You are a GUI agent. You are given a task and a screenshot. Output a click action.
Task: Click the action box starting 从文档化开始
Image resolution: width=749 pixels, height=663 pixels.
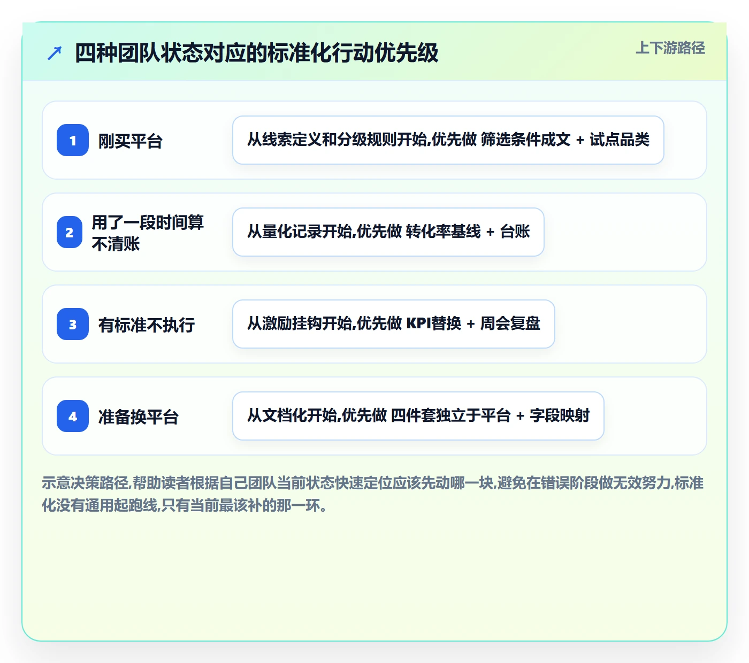click(x=418, y=416)
